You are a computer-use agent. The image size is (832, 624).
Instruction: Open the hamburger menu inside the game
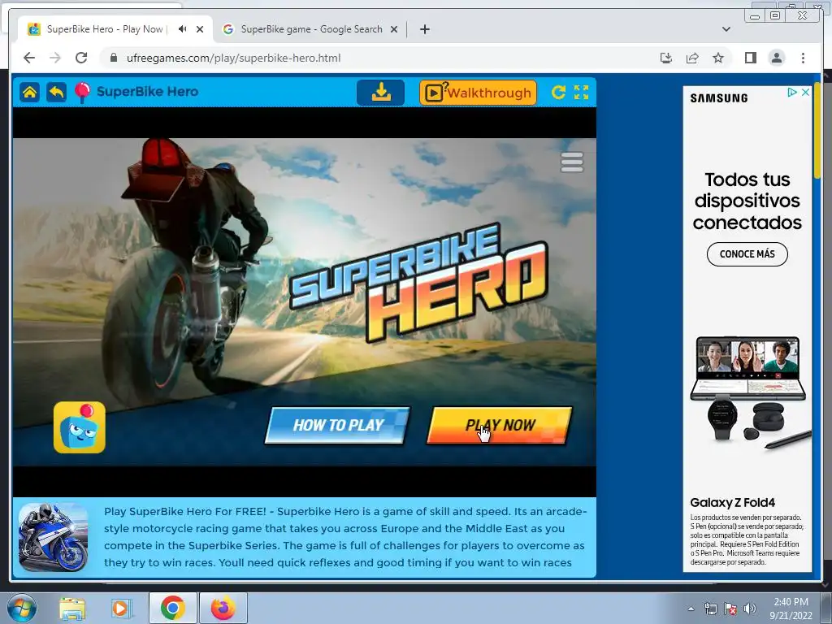coord(572,162)
